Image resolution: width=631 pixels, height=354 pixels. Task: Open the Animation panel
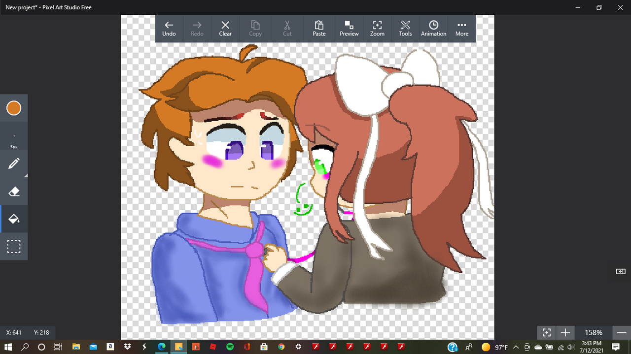[x=434, y=29]
